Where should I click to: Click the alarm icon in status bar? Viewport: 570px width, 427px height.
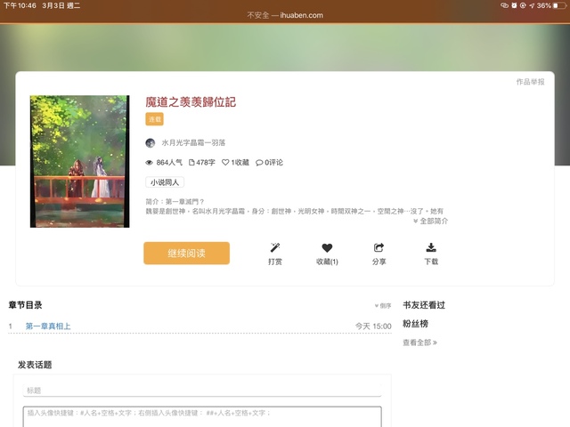click(x=514, y=5)
